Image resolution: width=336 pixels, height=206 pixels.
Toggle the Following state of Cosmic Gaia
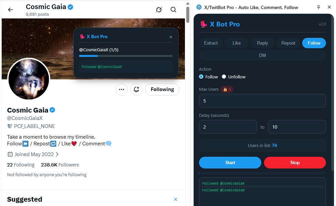click(162, 89)
